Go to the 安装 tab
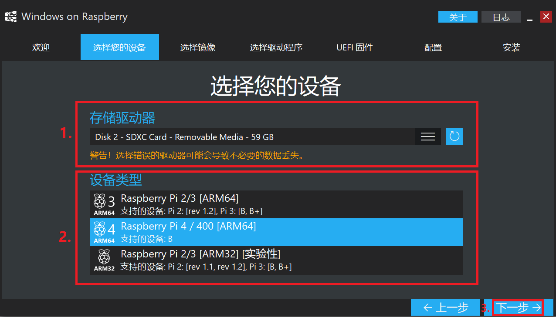Image resolution: width=556 pixels, height=317 pixels. [512, 47]
